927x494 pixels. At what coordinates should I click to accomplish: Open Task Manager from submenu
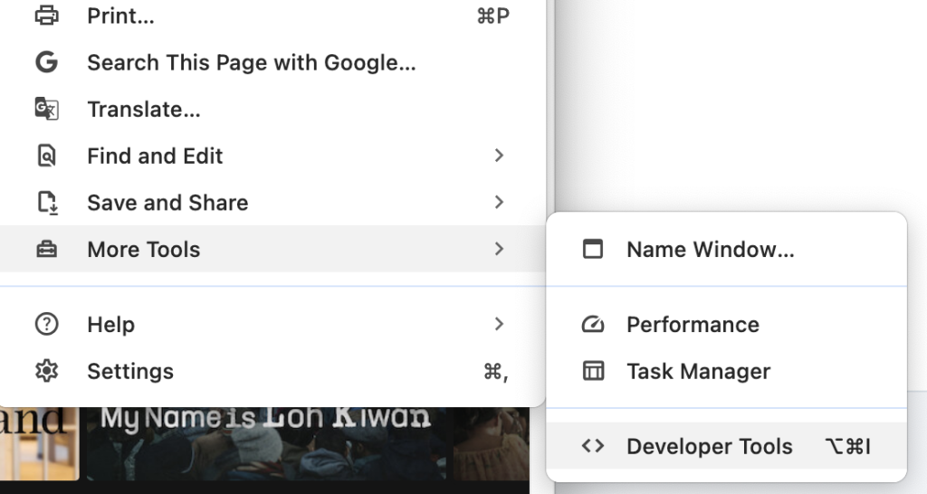click(727, 371)
